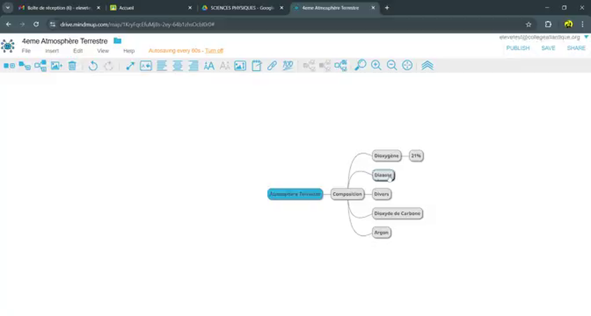
Task: Click the undo arrow icon
Action: [x=93, y=66]
